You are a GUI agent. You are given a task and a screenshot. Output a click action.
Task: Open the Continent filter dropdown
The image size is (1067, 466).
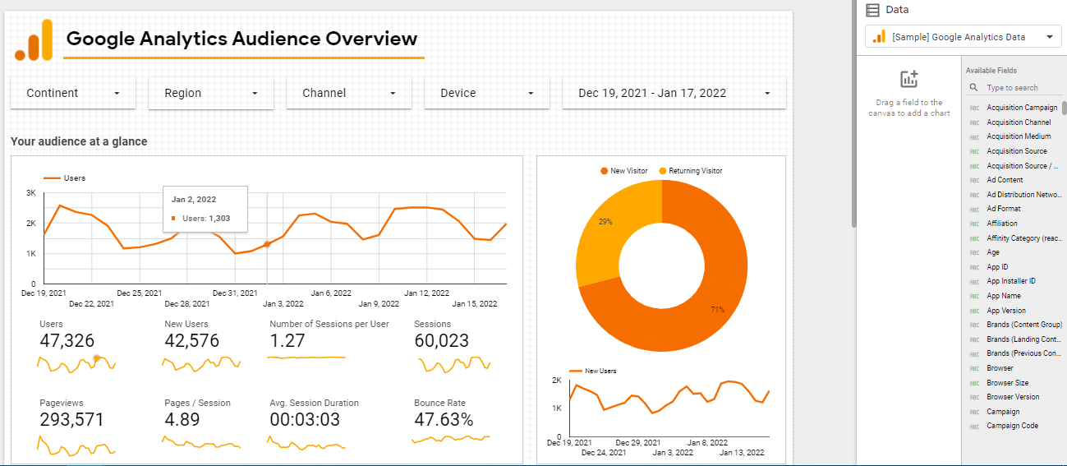[x=73, y=93]
